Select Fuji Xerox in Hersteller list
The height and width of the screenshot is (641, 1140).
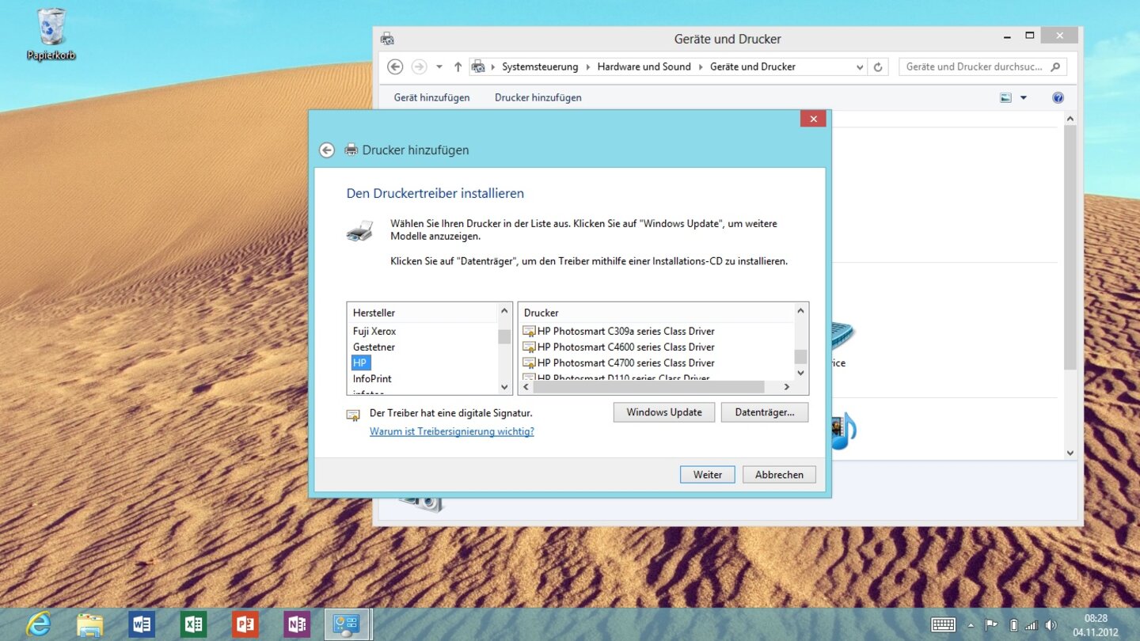pos(374,332)
